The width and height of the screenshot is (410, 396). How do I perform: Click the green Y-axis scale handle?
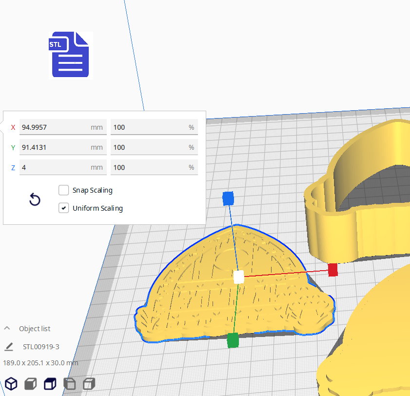[x=233, y=340]
